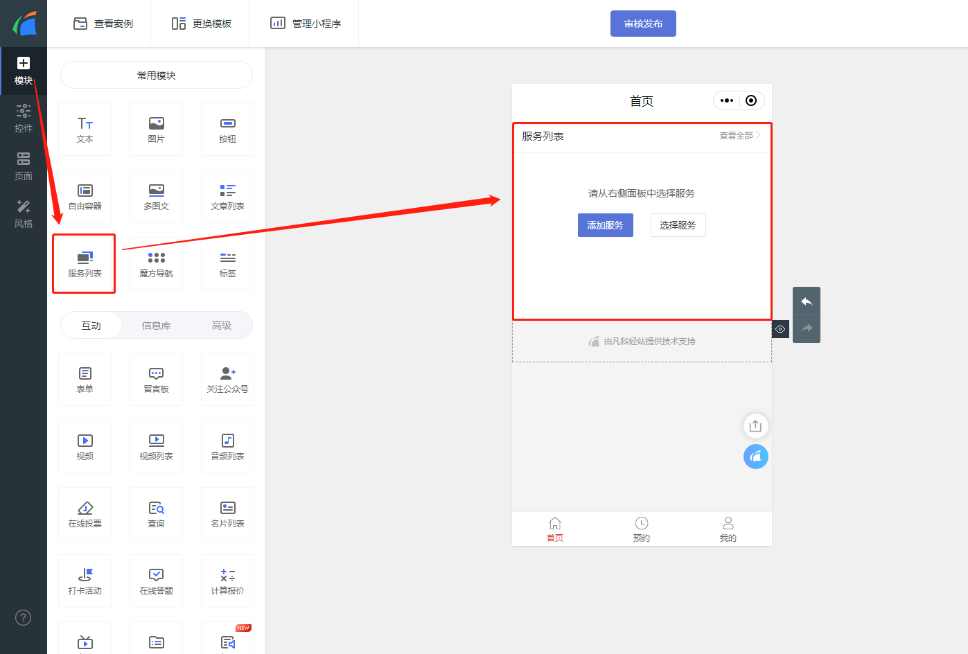Viewport: 968px width, 654px height.
Task: Open the mini-program capsule menu dots
Action: pyautogui.click(x=726, y=100)
